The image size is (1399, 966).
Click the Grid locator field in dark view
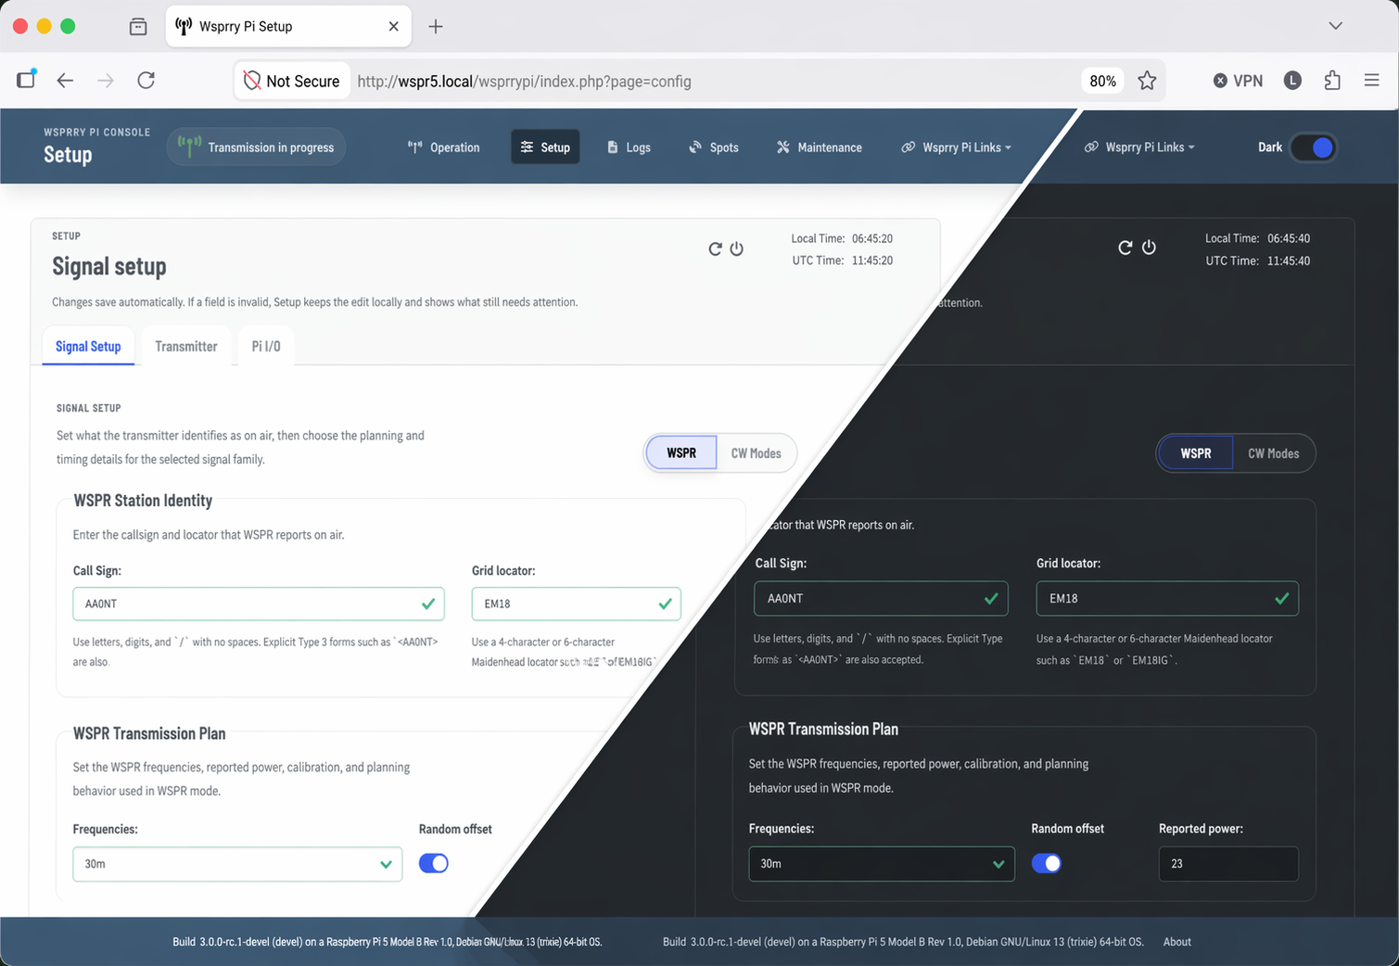pos(1167,598)
